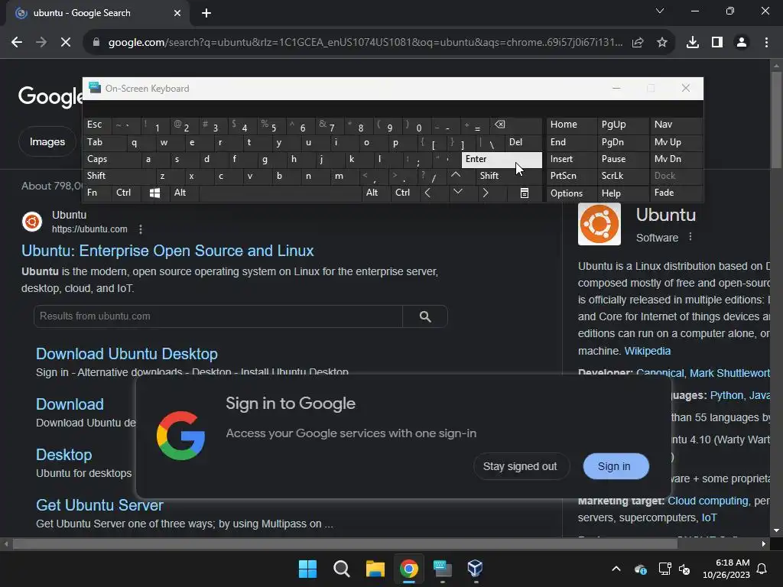Toggle the right Alt key
The height and width of the screenshot is (587, 783).
375,193
